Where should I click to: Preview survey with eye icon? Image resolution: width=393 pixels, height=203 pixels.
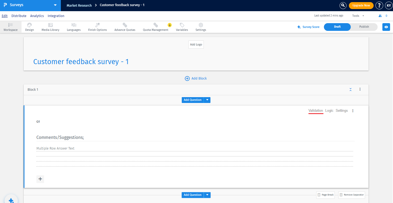click(x=386, y=27)
